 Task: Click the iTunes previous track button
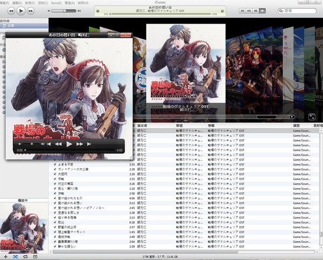pyautogui.click(x=11, y=11)
